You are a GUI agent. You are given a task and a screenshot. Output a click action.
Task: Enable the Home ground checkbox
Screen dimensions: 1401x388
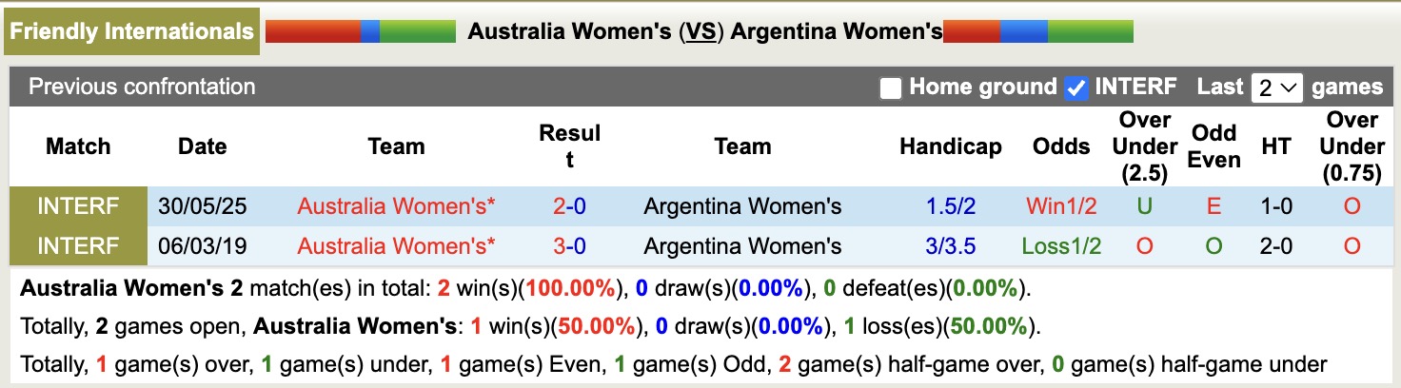point(891,88)
